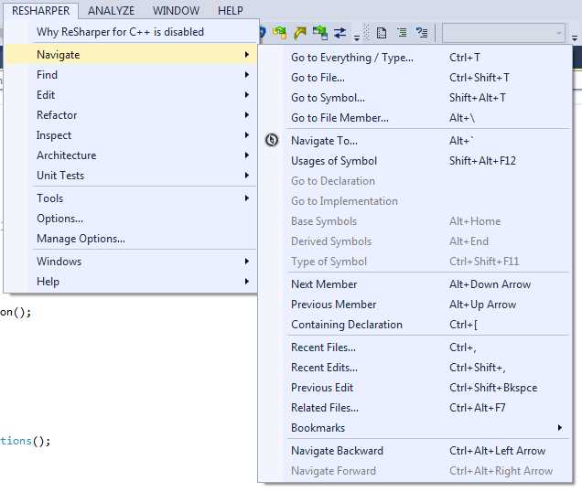Expand the Architecture submenu

[131, 155]
